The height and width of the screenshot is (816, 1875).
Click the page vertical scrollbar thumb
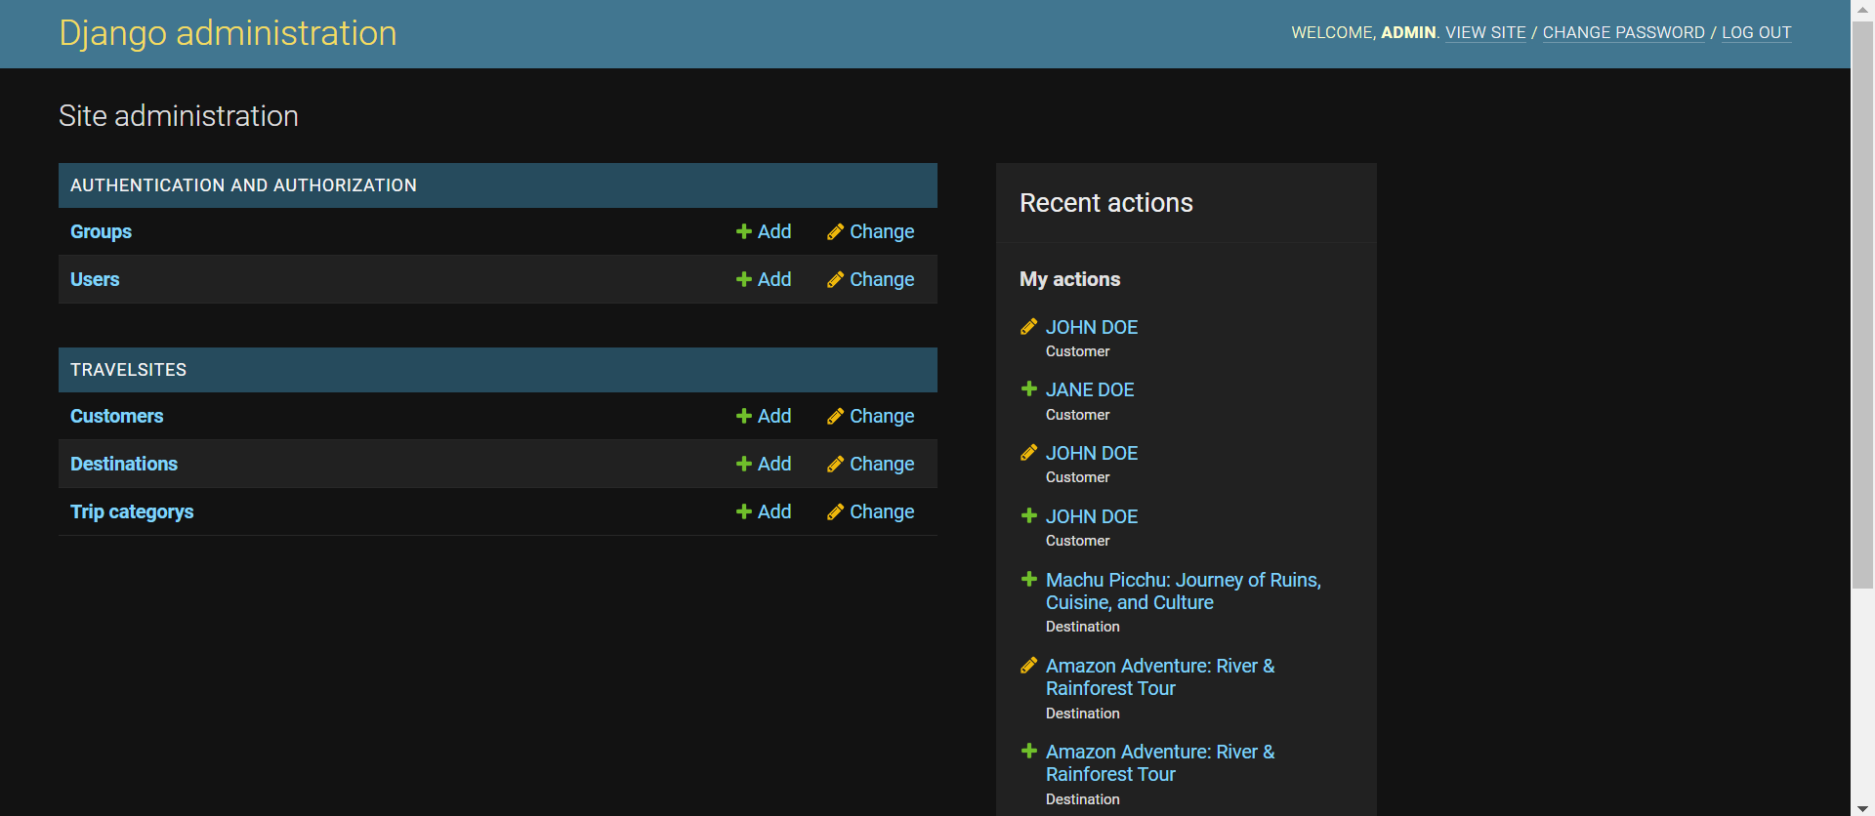coord(1862,305)
